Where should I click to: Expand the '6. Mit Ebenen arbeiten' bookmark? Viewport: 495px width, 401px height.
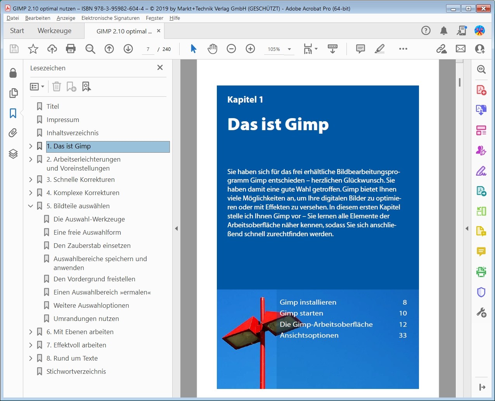click(x=31, y=332)
